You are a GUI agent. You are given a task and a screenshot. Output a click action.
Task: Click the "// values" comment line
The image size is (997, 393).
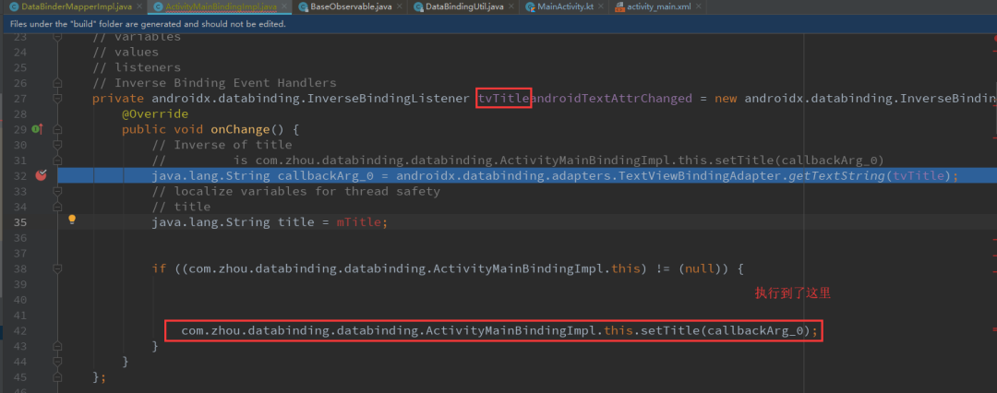126,53
